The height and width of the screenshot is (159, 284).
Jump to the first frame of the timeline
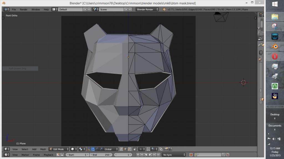coord(138,155)
